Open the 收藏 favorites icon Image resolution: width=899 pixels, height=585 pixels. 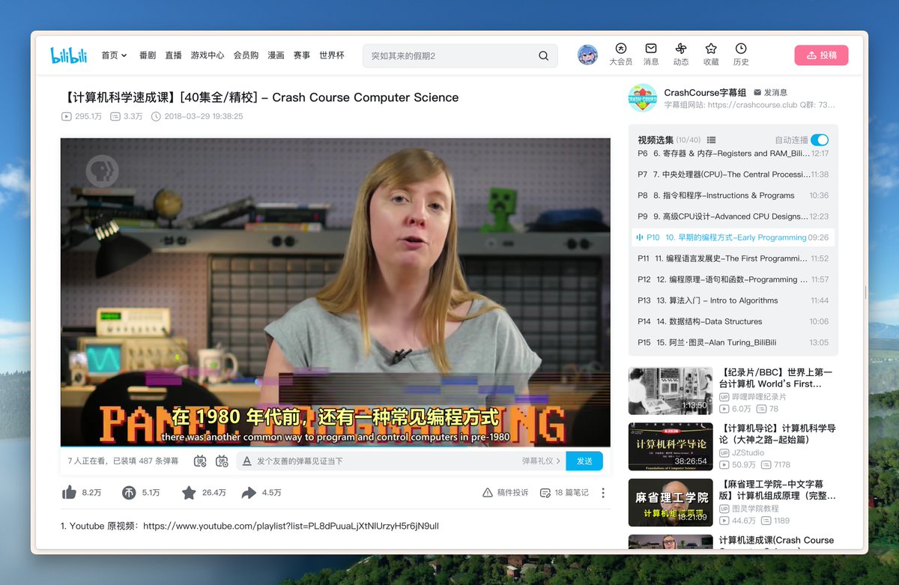[711, 55]
